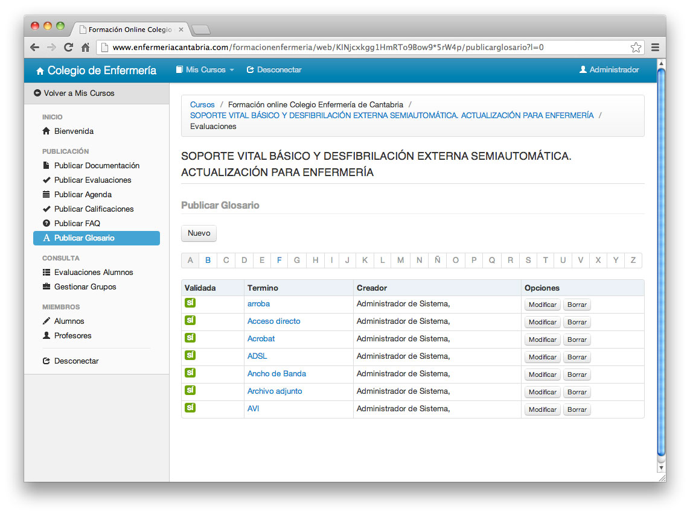Open the Ancho de Banda term
690x515 pixels.
coord(276,374)
